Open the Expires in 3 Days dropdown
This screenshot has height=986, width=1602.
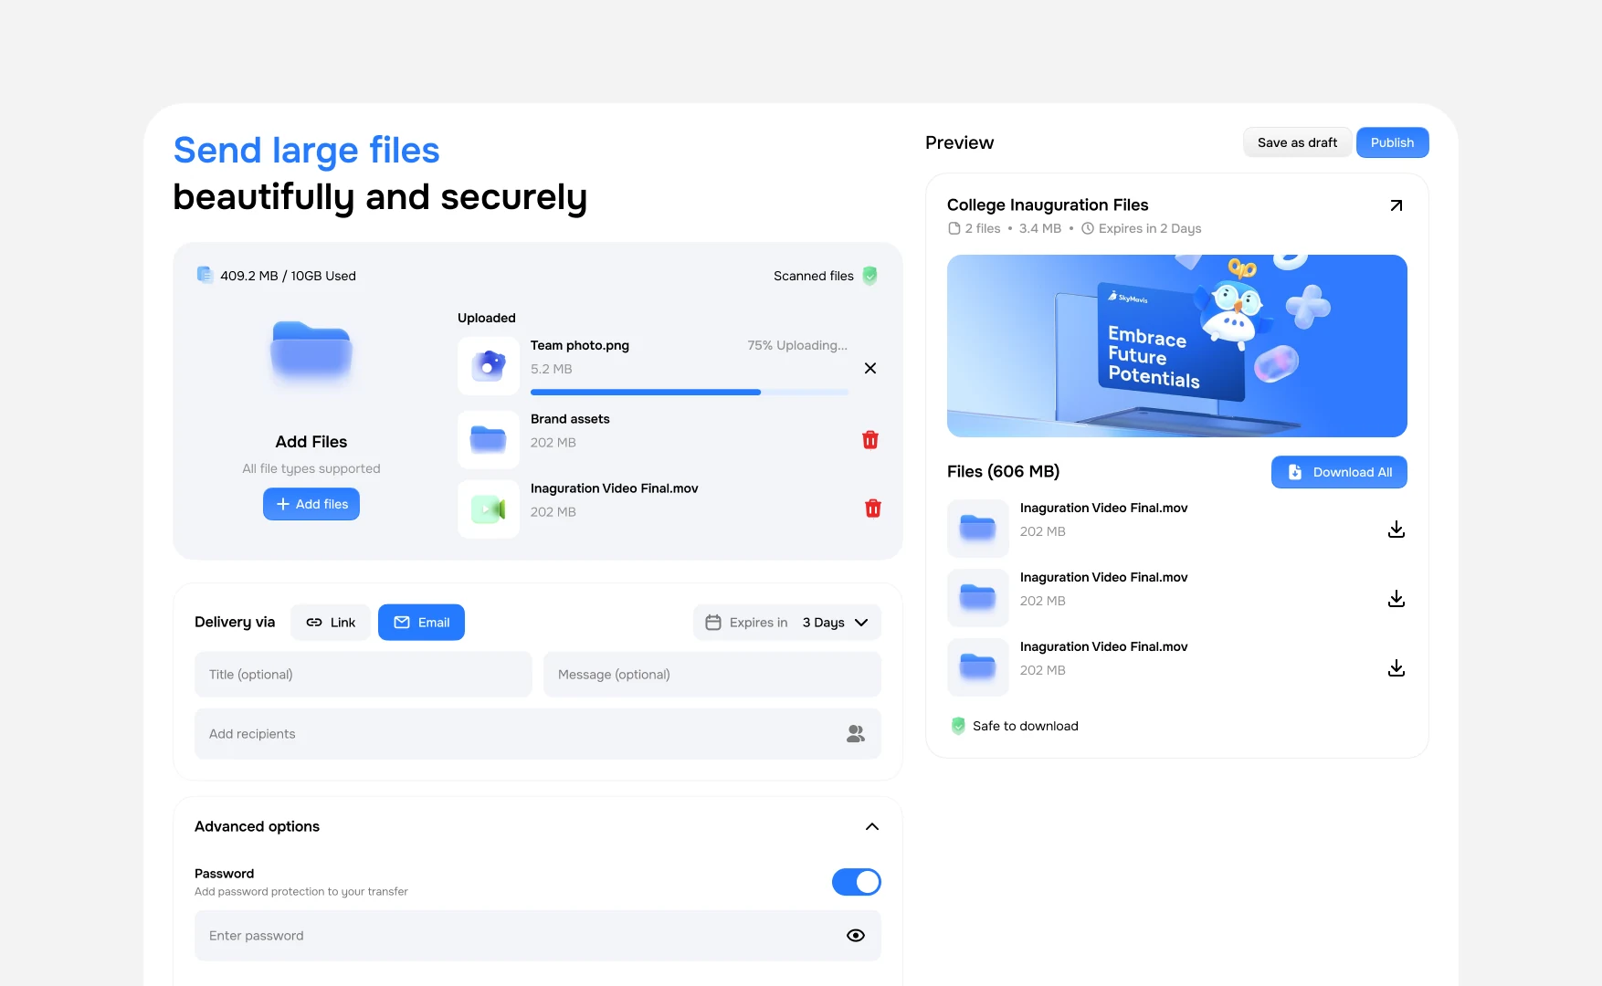pos(787,623)
